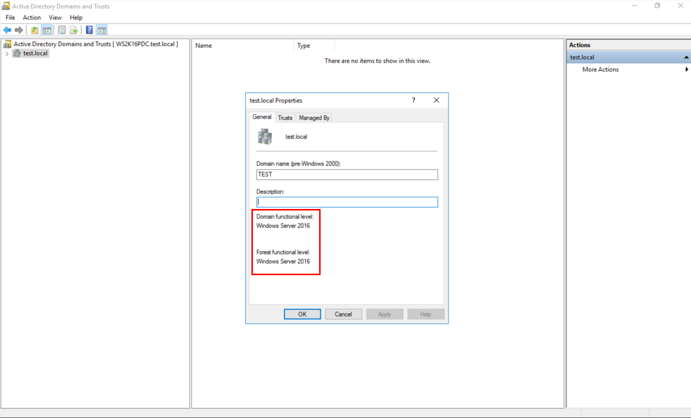Image resolution: width=691 pixels, height=418 pixels.
Task: Click the app icon in the title bar
Action: [6, 6]
